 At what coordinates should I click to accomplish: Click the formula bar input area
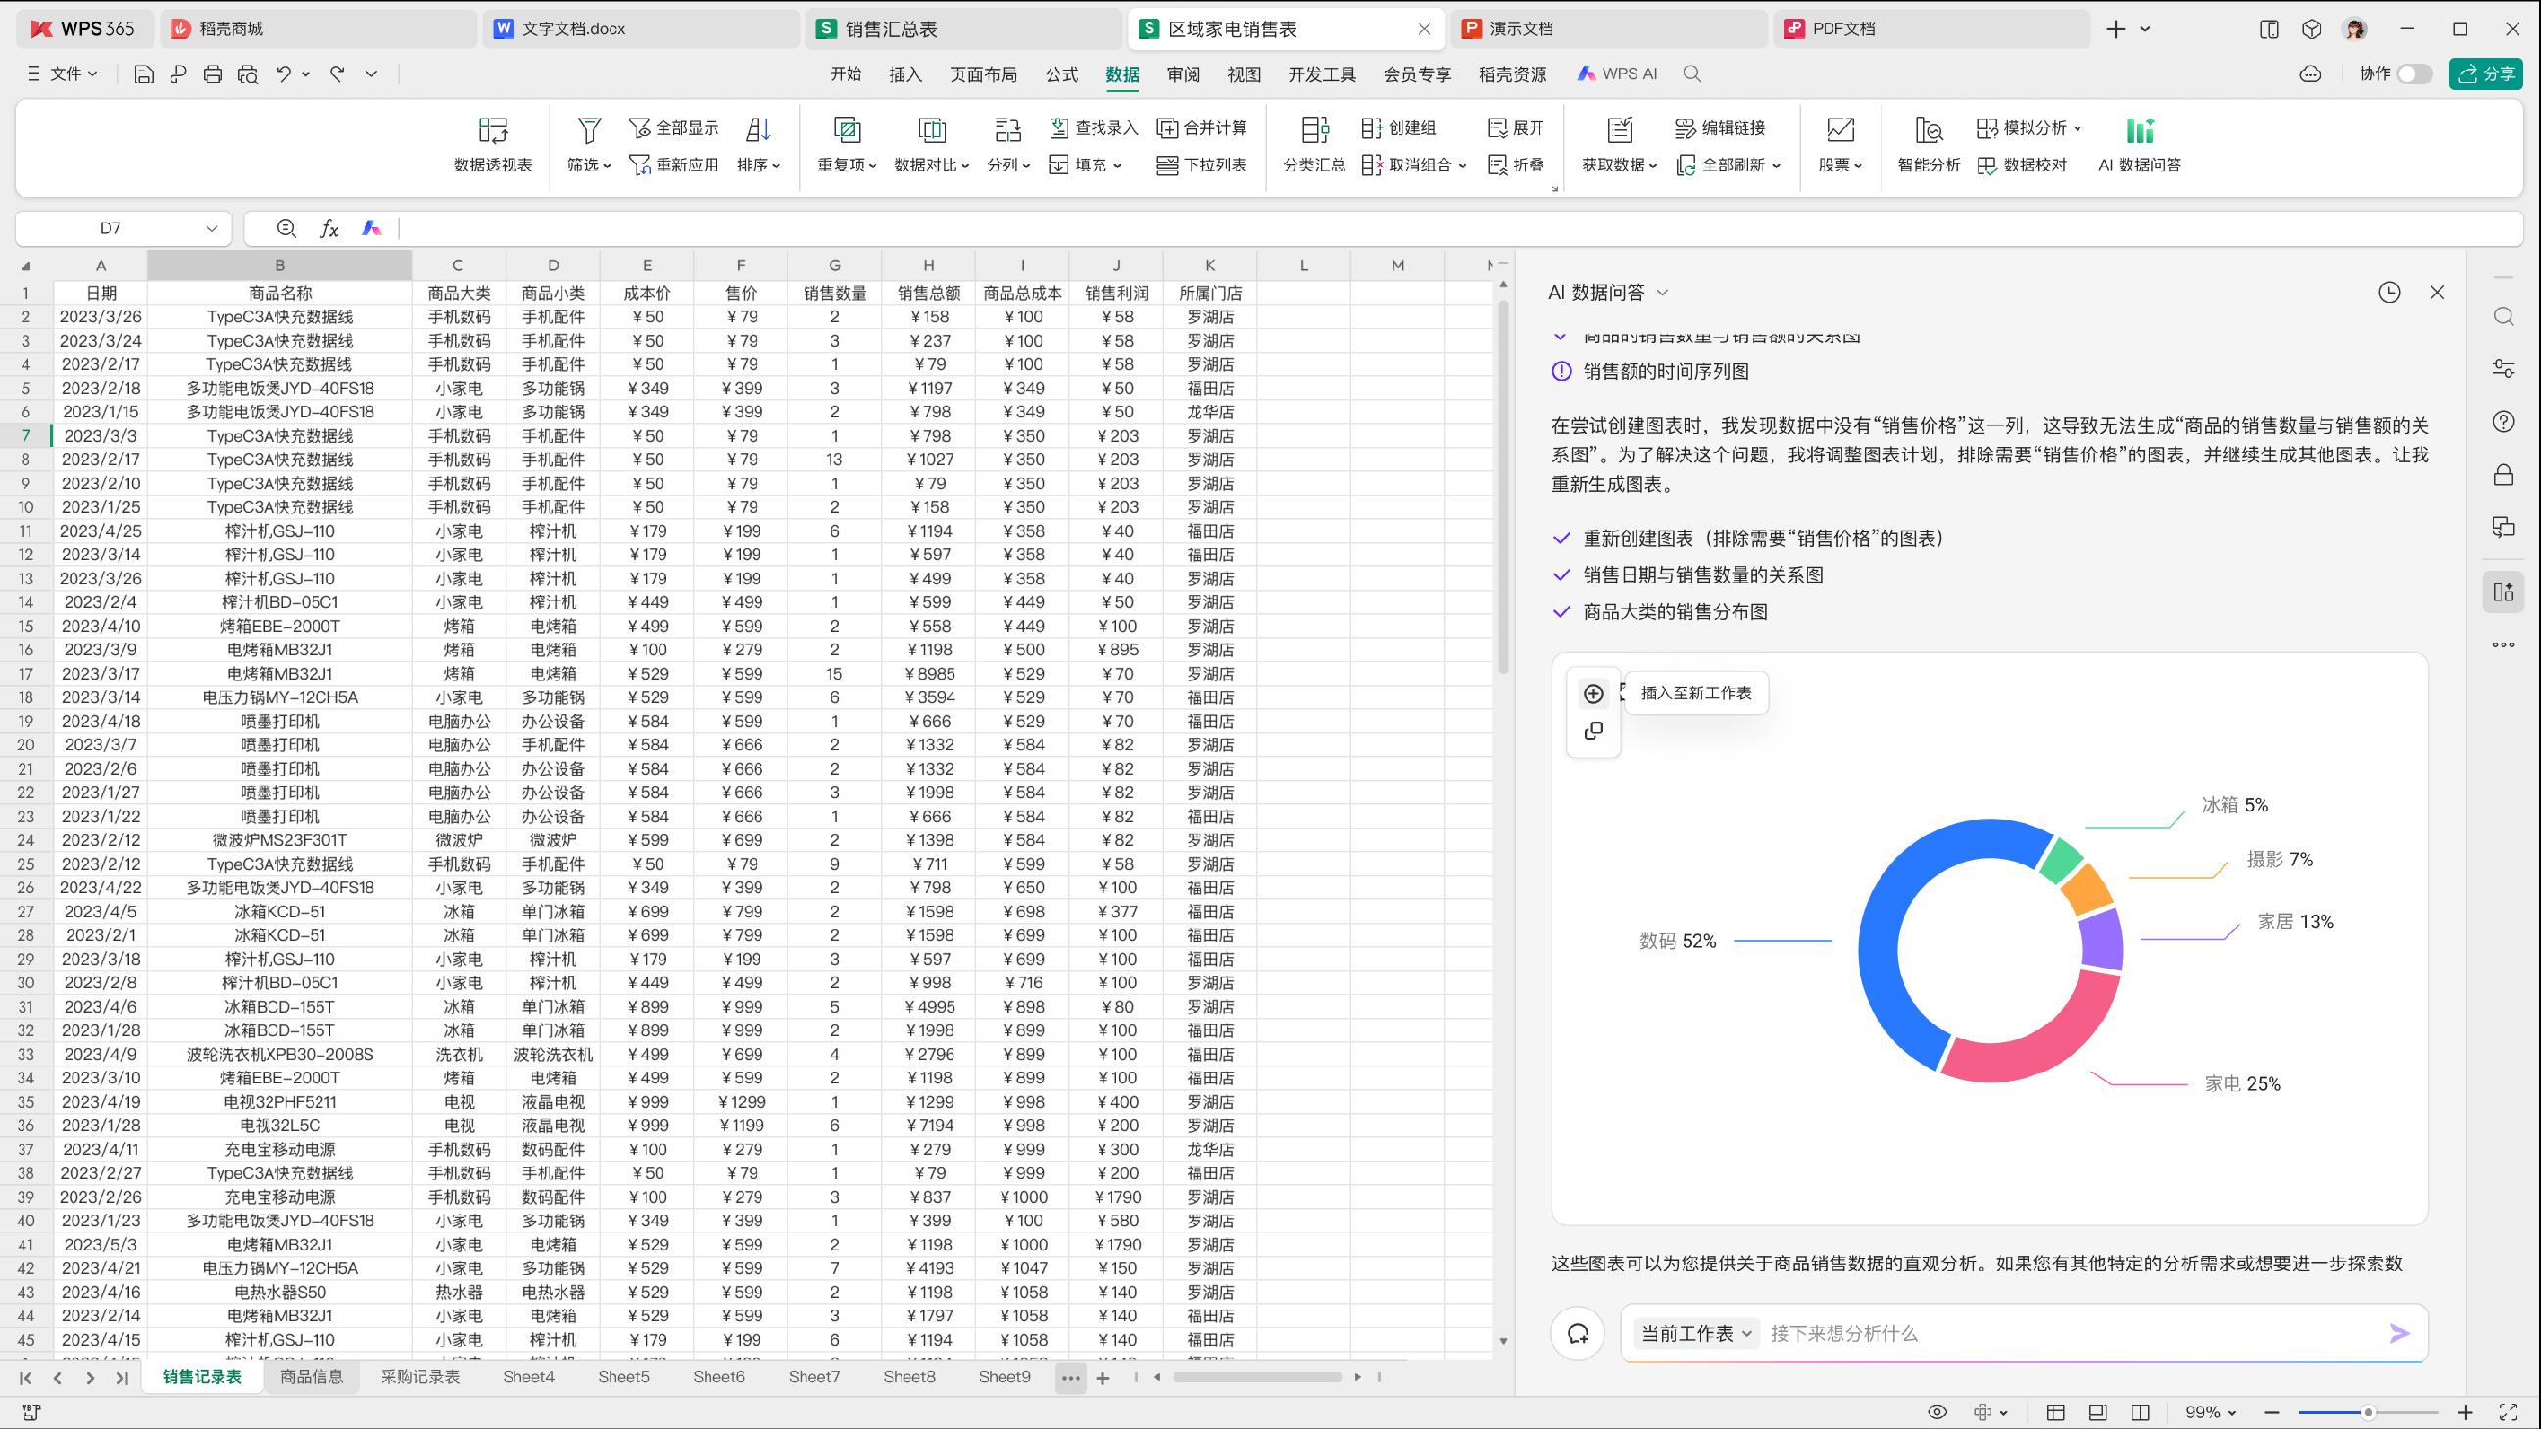tap(1458, 229)
